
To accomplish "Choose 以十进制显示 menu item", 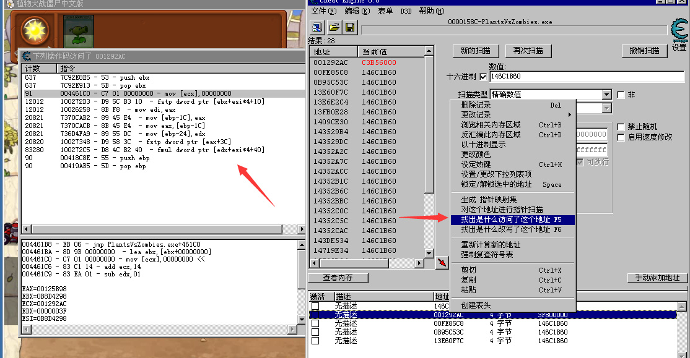I will (513, 145).
